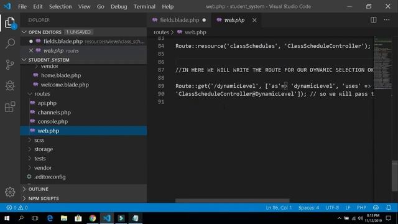Open the notifications bell
This screenshot has height=224, width=398.
(389, 208)
